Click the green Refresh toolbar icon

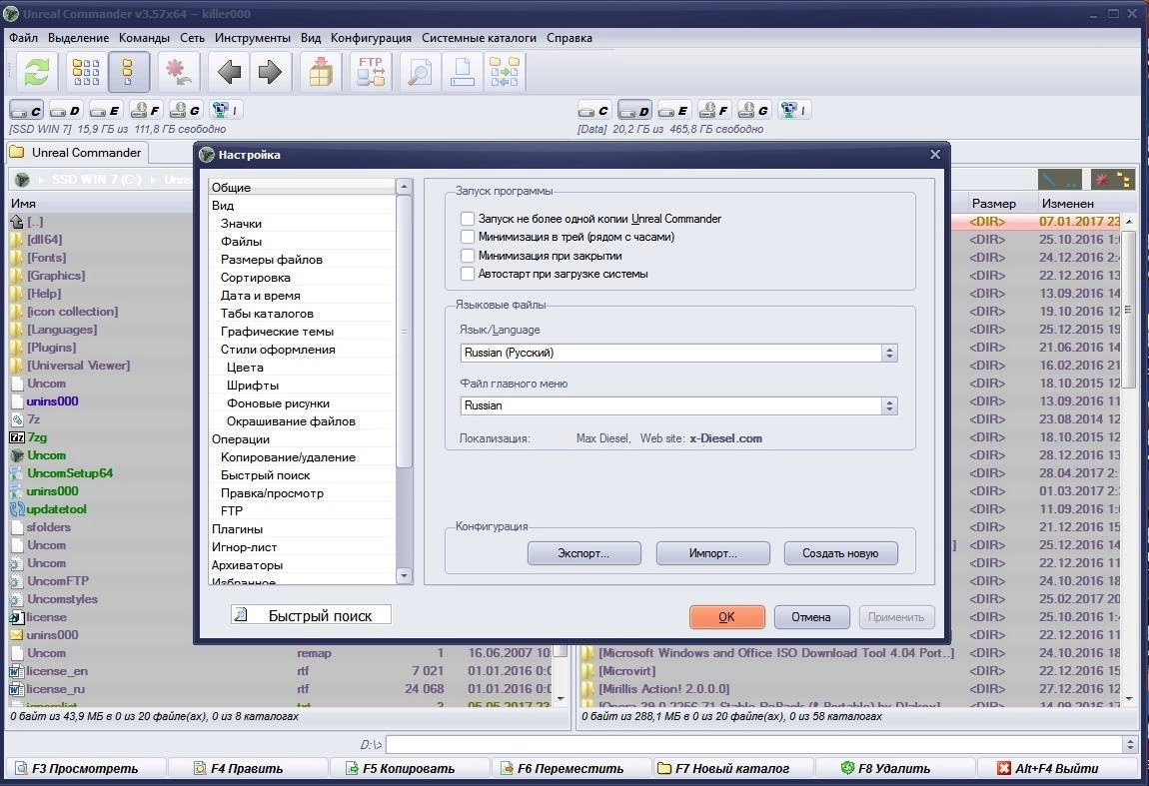[x=37, y=72]
